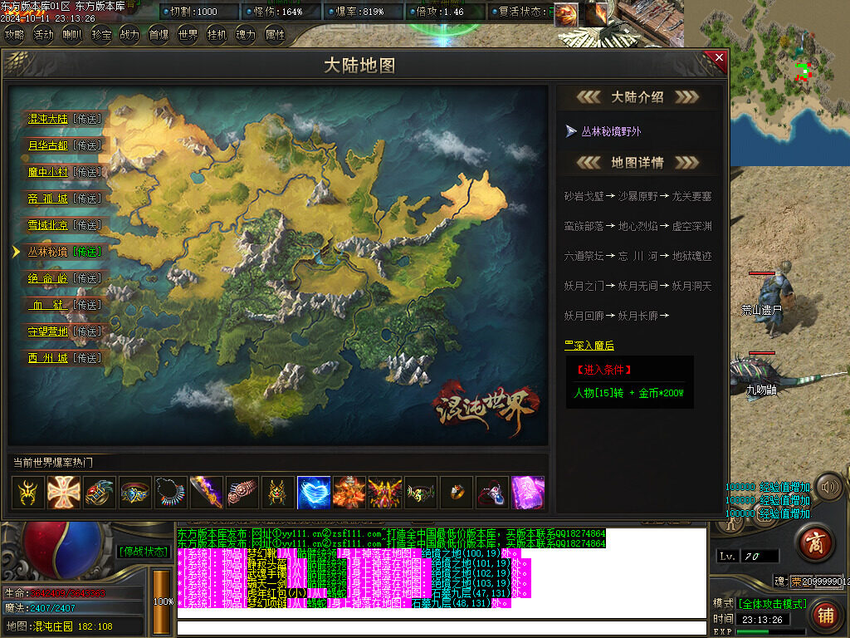Click the purple lightning sword item icon
The image size is (850, 638).
pyautogui.click(x=207, y=493)
